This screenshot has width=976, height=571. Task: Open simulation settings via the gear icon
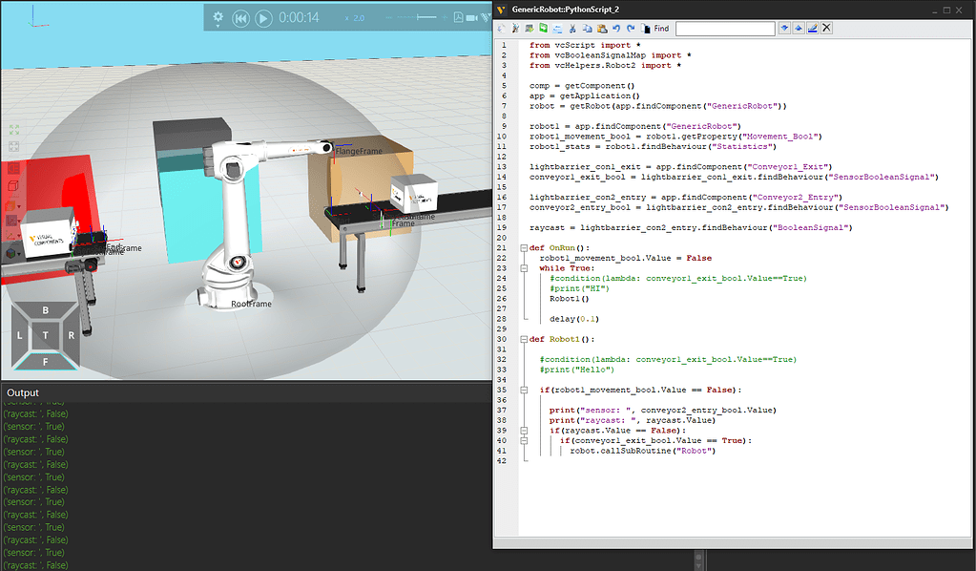(x=218, y=17)
